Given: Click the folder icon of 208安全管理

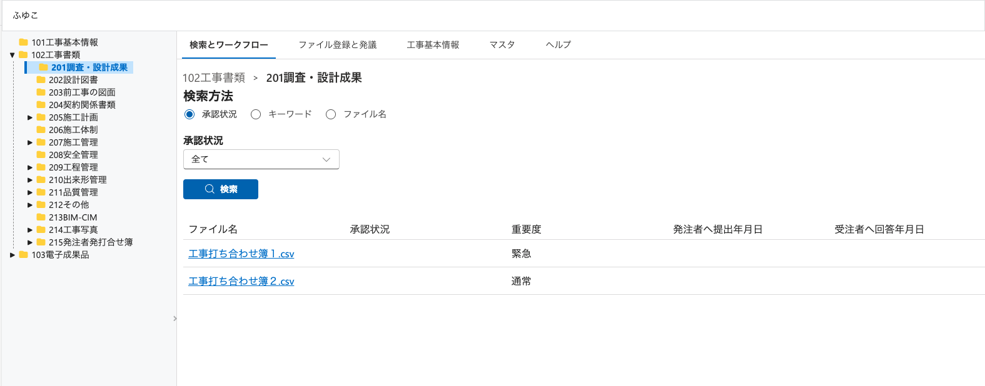Looking at the screenshot, I should tap(41, 155).
